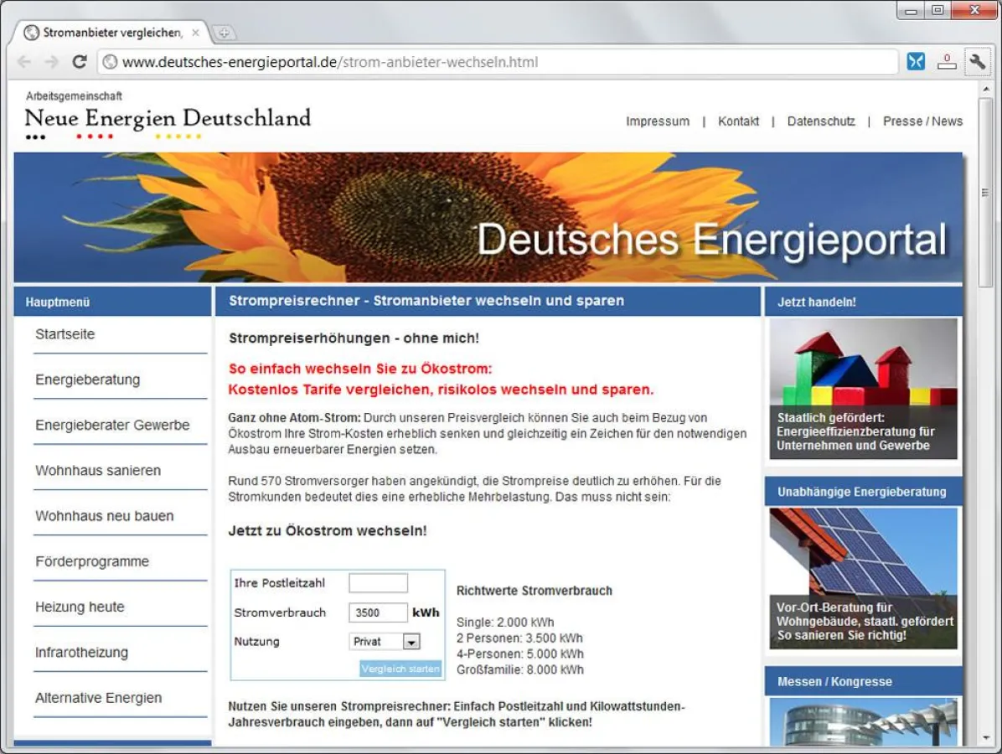
Task: Click the Ihre Postleitzahl input field
Action: click(x=378, y=582)
